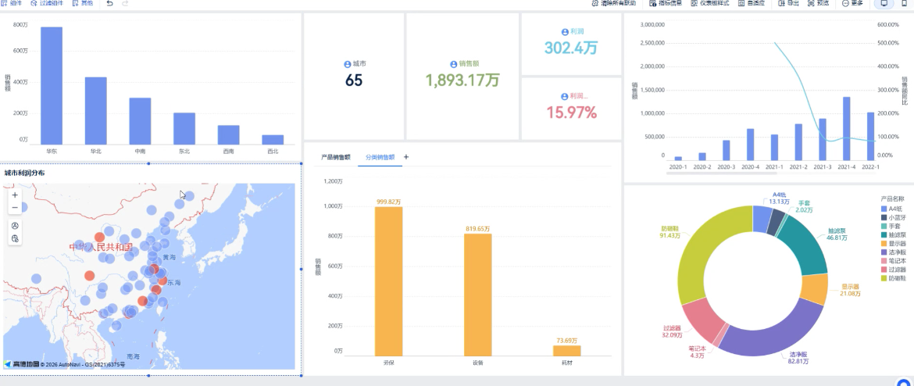Zoom out the map with minus button
The height and width of the screenshot is (386, 914).
[15, 207]
